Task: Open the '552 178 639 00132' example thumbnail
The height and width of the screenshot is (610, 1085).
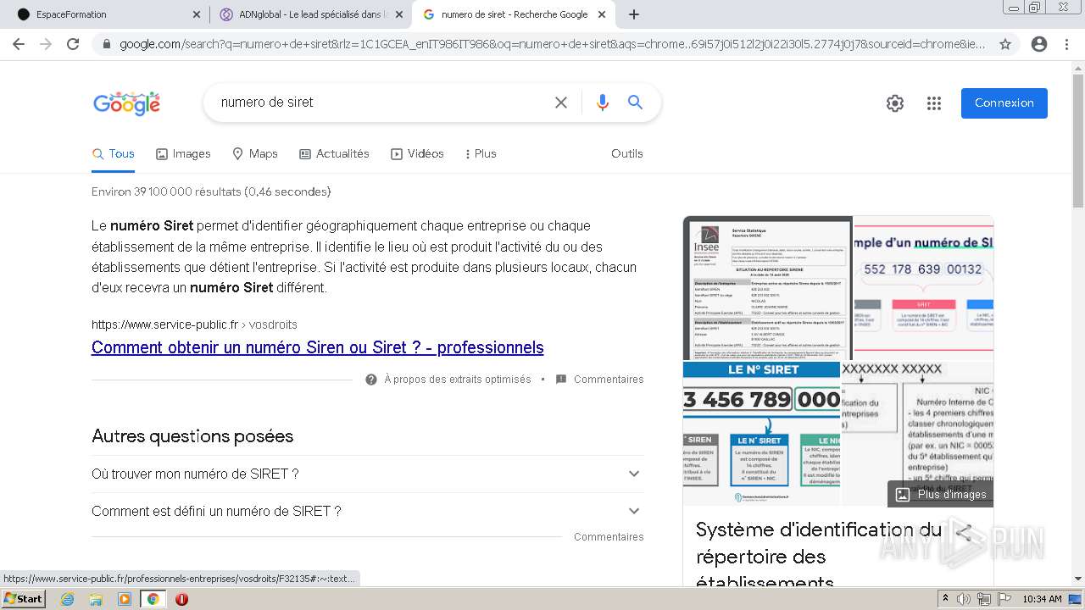Action: [924, 288]
